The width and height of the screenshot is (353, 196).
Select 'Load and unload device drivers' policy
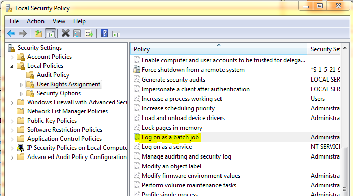coord(183,118)
